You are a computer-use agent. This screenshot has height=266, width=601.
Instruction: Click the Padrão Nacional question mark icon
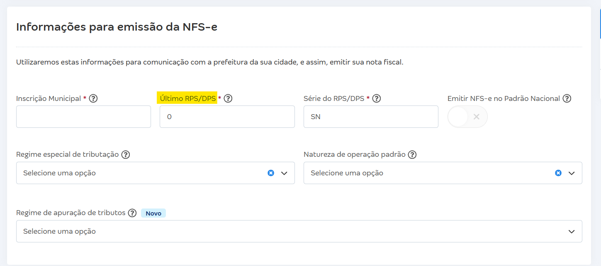point(567,98)
